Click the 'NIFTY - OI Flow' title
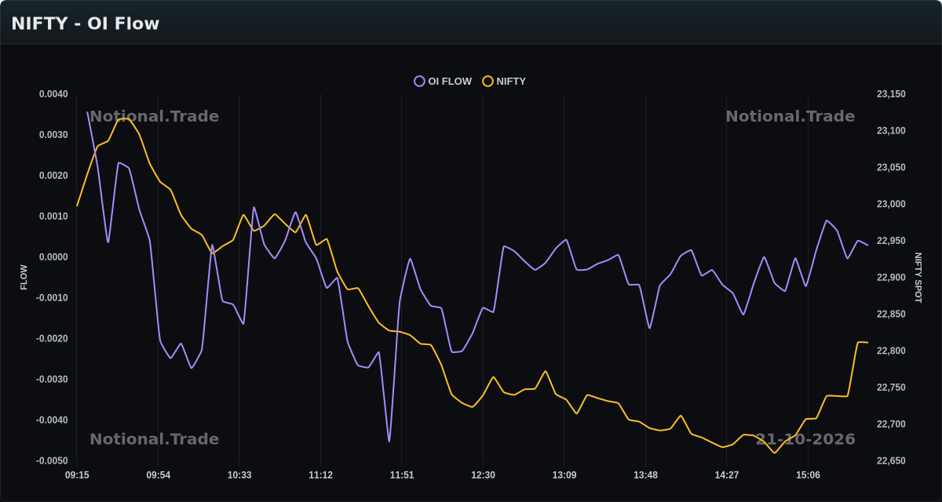942x502 pixels. [86, 24]
